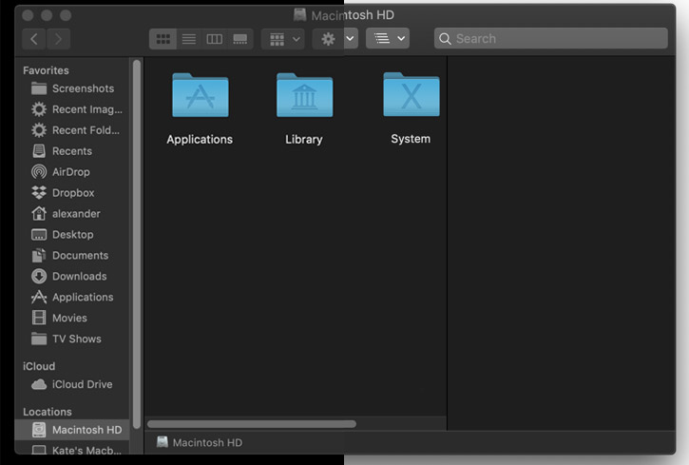Switch to icon view
Viewport: 689px width, 465px height.
tap(163, 39)
